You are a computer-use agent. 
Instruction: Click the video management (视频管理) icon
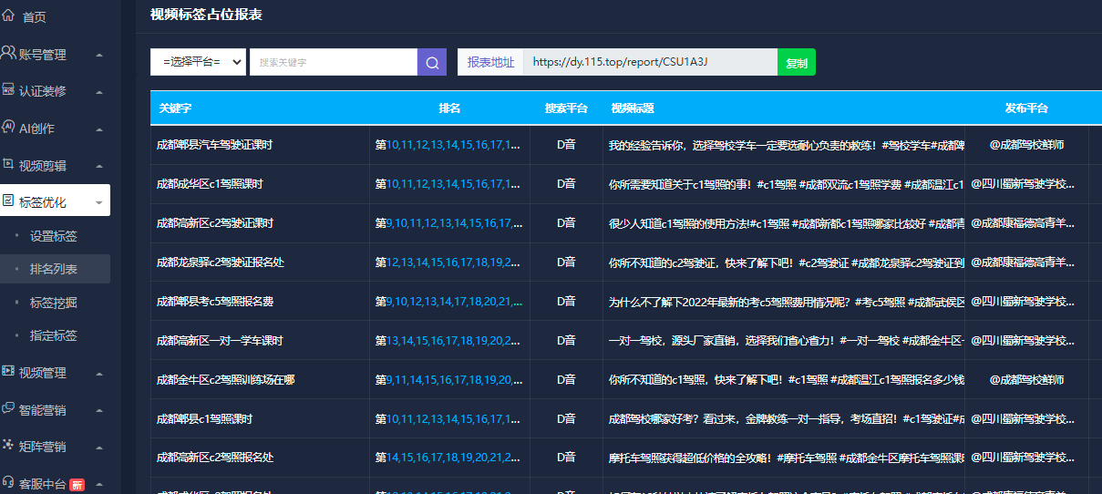8,372
